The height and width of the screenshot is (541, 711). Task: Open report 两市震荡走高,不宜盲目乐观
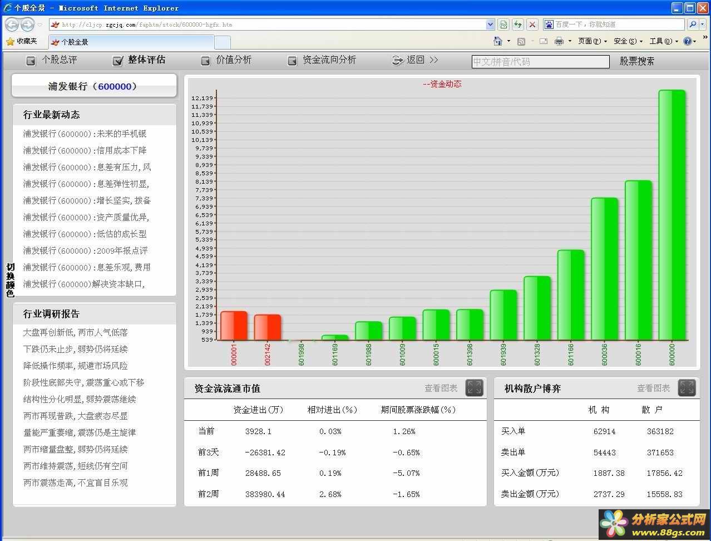click(75, 483)
